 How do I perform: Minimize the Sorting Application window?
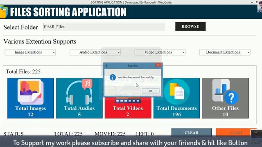(252, 2)
